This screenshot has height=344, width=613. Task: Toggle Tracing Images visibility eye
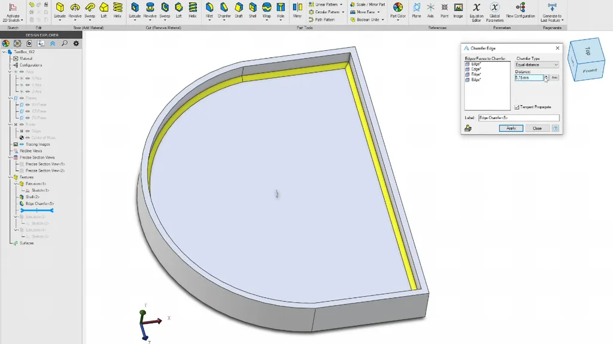(x=22, y=145)
